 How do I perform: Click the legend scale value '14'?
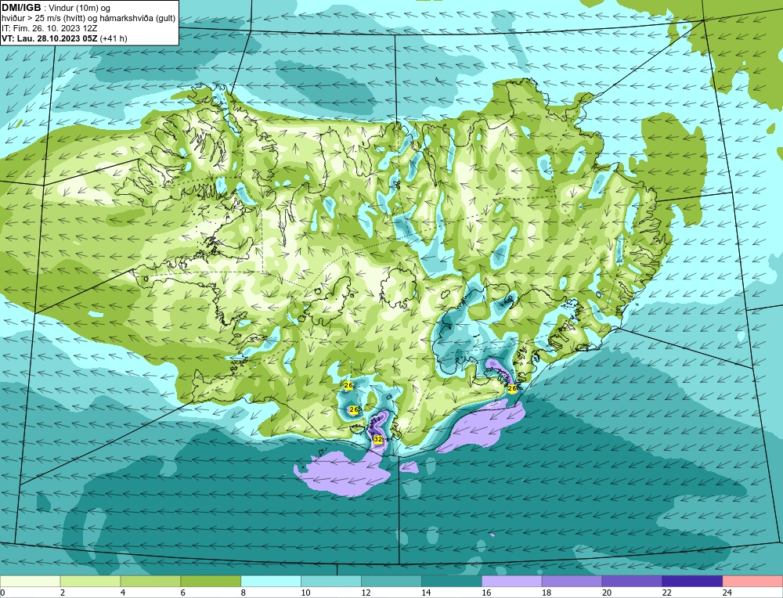click(426, 593)
